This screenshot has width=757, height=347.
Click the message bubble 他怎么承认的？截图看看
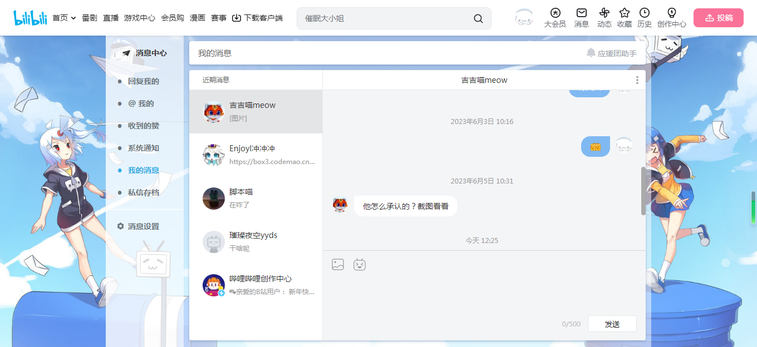(x=406, y=206)
